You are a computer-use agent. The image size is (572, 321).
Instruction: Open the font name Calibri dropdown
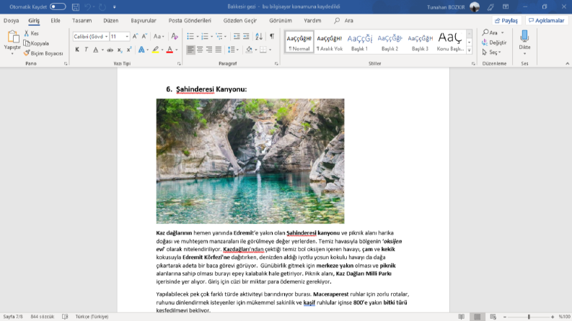click(x=106, y=37)
